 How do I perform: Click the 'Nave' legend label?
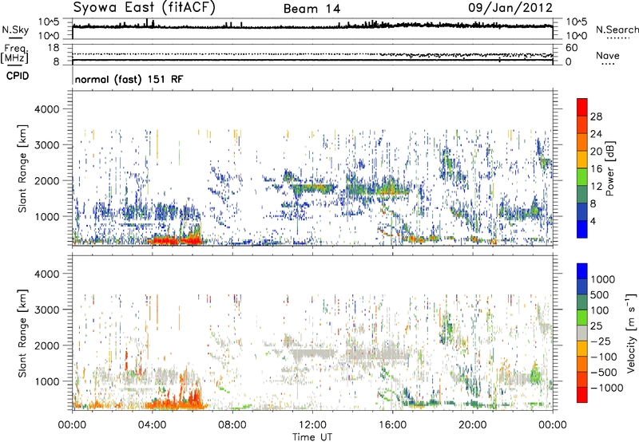[608, 55]
